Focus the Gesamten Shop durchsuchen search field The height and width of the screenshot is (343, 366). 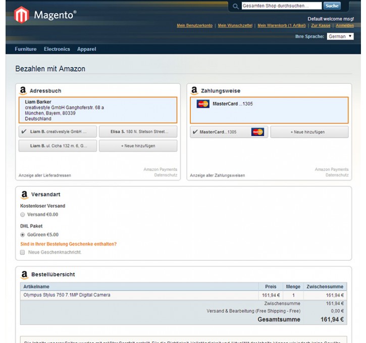tap(282, 6)
